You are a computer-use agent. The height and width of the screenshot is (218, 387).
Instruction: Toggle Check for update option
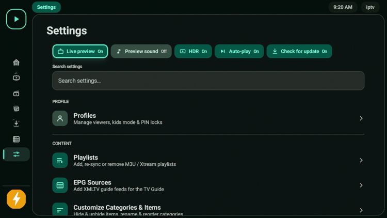299,51
